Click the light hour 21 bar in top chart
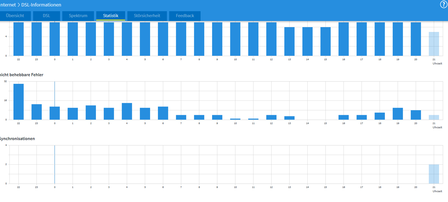 [434, 44]
